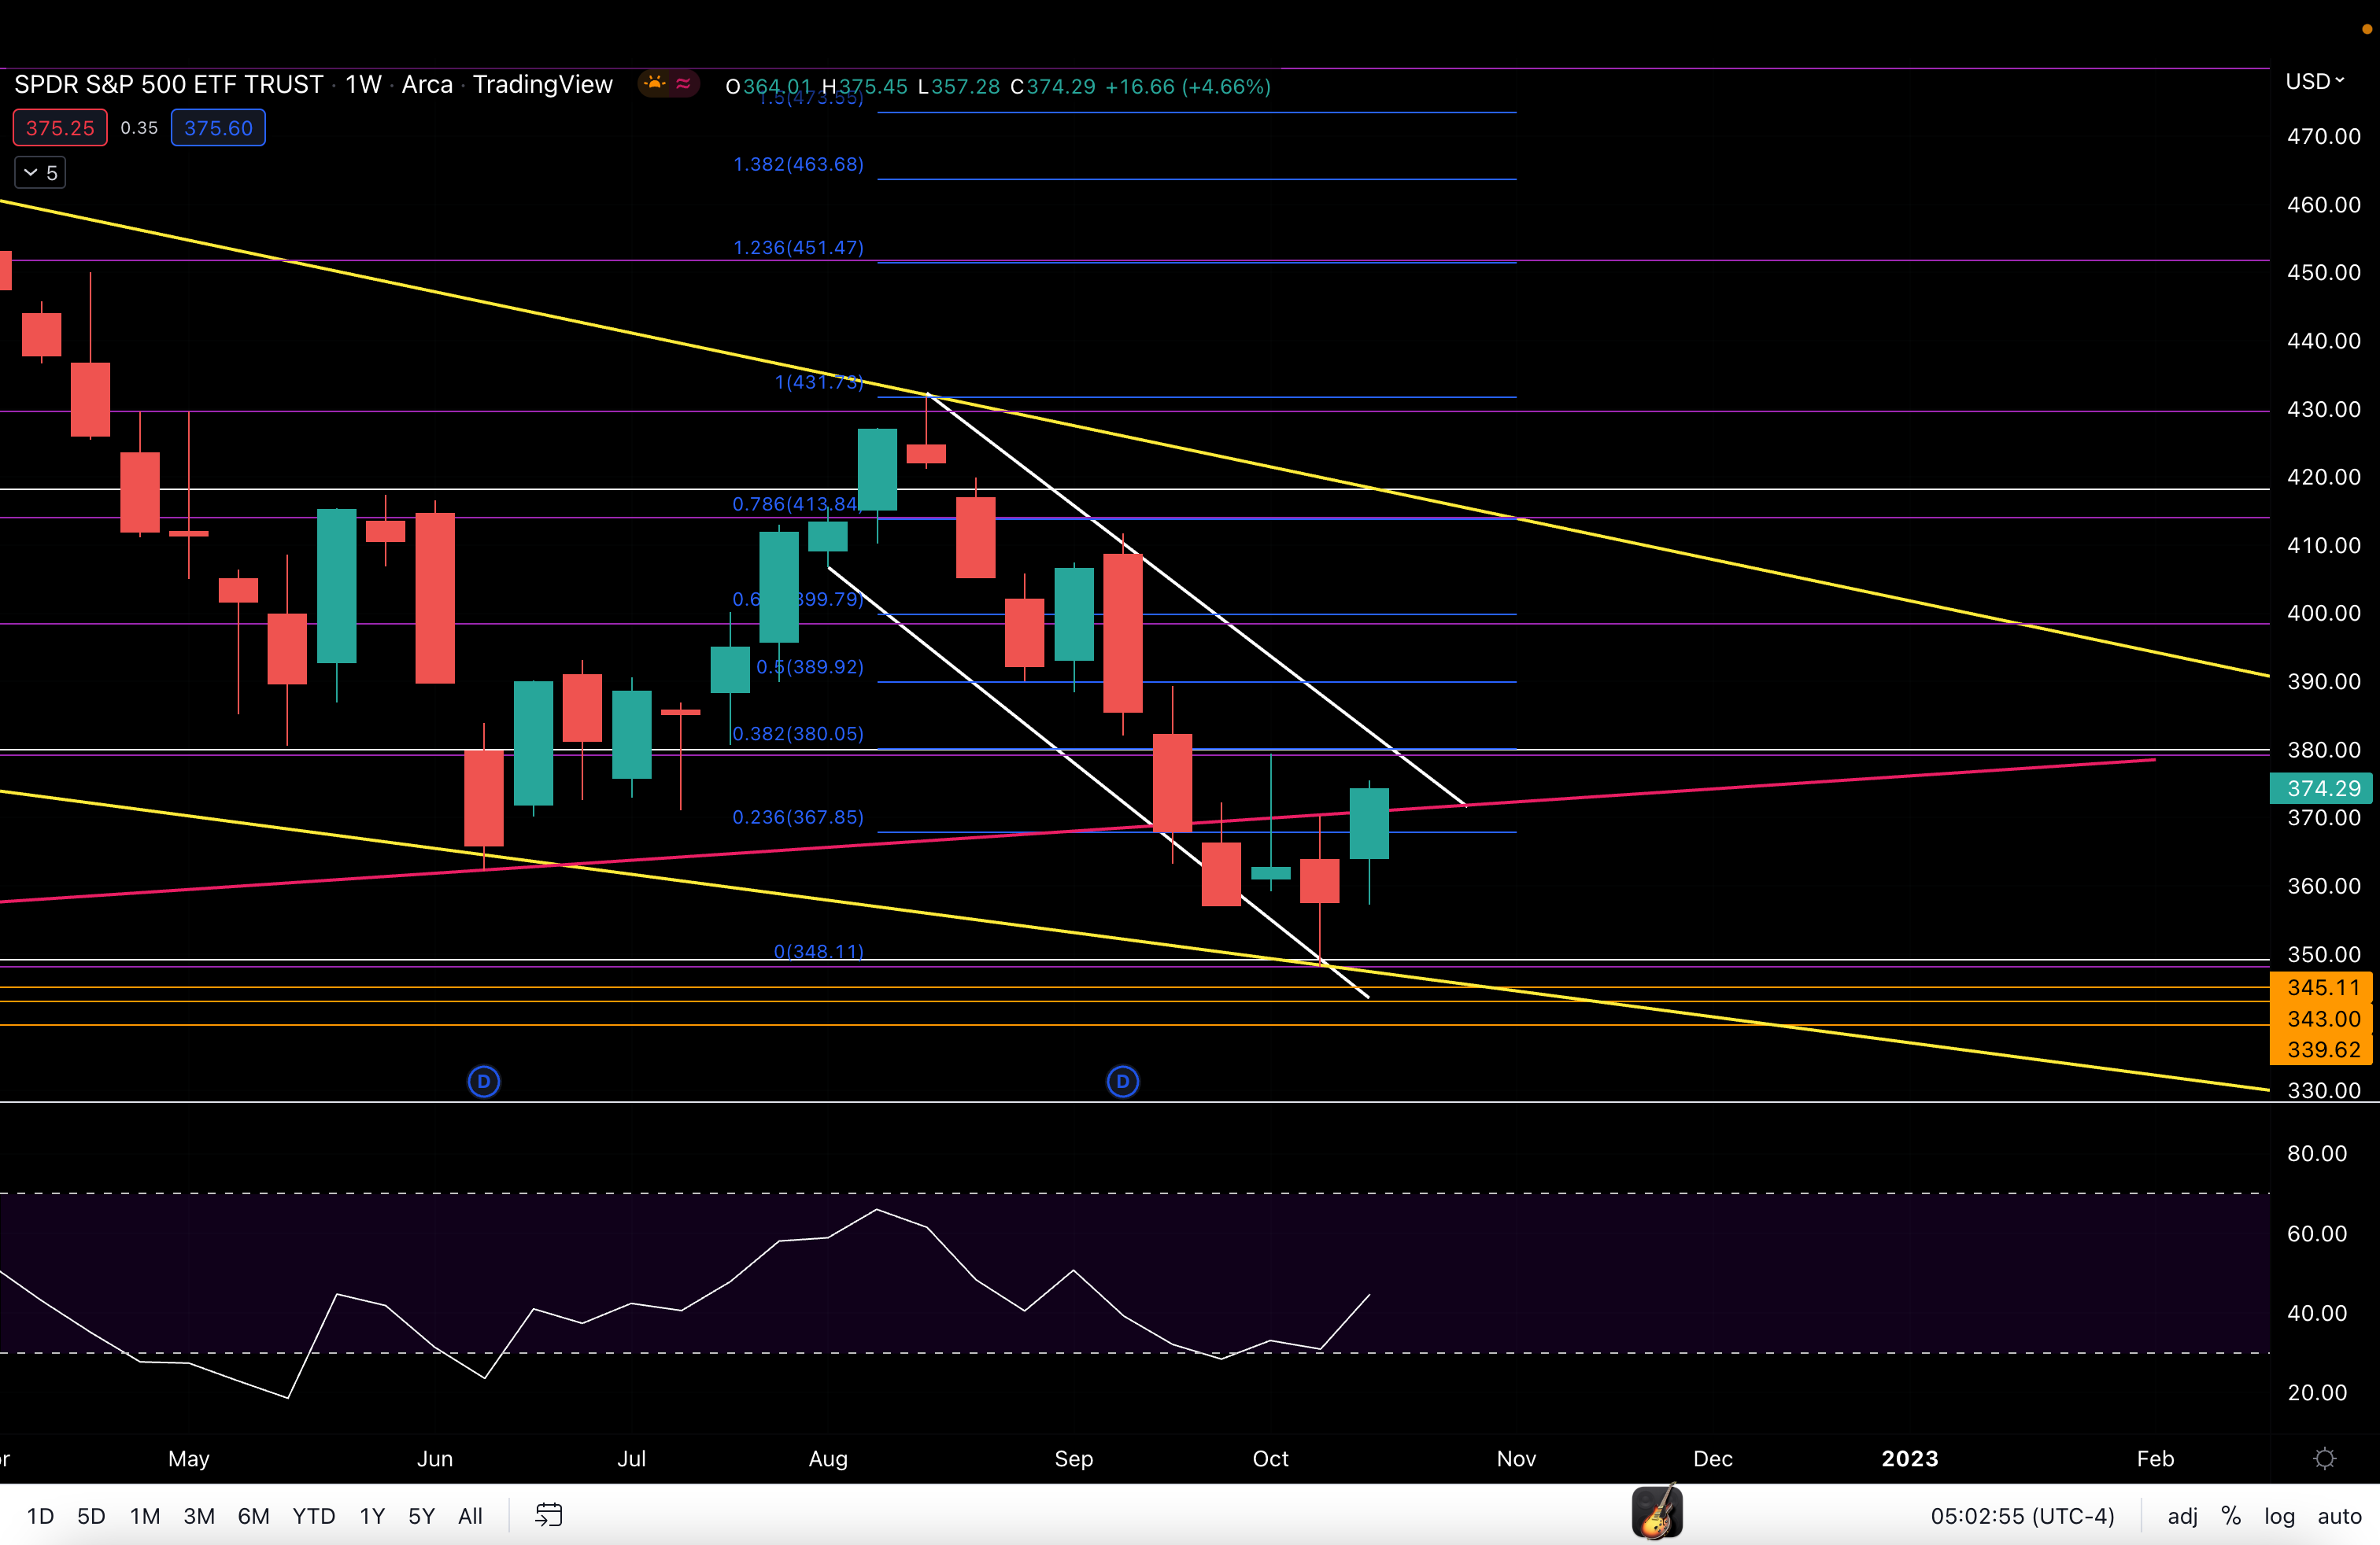
Task: Launch GarageBand from the dock icon
Action: (1658, 1513)
